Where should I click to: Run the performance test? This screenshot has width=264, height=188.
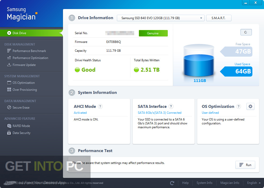[x=245, y=165]
